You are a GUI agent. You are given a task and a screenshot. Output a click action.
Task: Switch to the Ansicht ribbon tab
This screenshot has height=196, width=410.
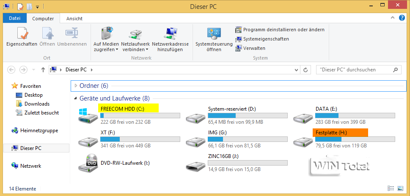74,19
